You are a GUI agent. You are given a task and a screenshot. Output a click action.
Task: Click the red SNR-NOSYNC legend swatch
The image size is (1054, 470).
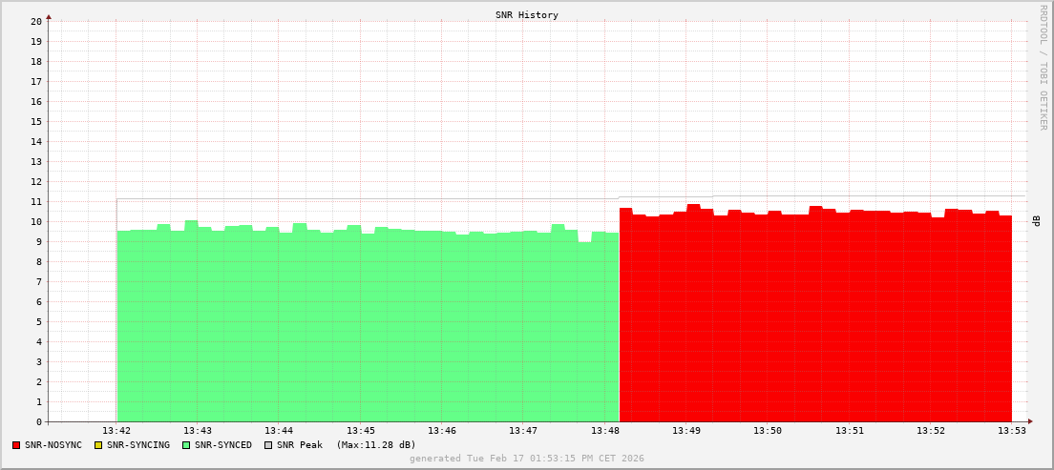coord(16,445)
